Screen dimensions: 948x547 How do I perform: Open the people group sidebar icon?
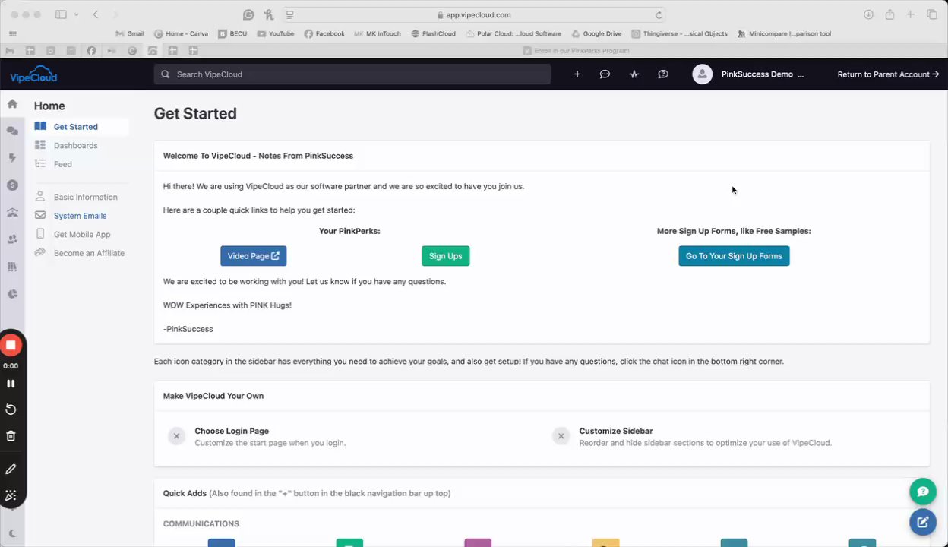pos(12,239)
